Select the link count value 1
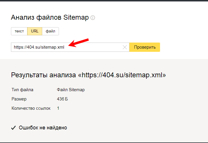This screenshot has width=208, height=143. click(x=58, y=108)
